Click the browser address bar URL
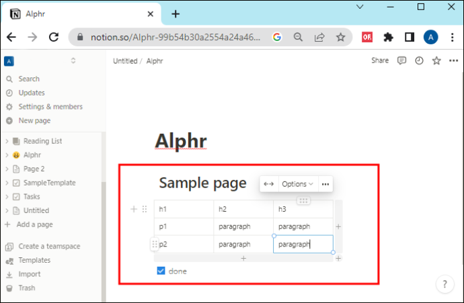The height and width of the screenshot is (303, 464). pos(176,37)
